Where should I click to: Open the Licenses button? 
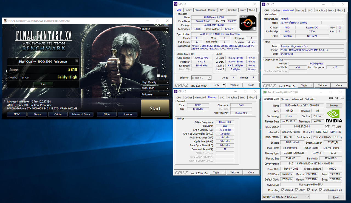click(128, 114)
